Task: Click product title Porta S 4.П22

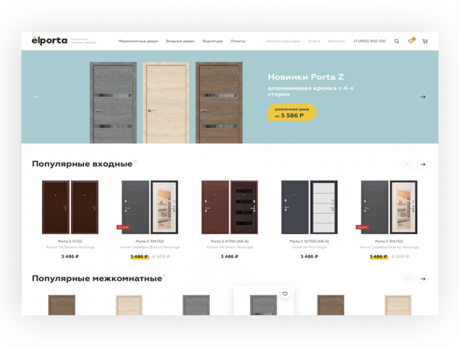Action: coord(70,241)
